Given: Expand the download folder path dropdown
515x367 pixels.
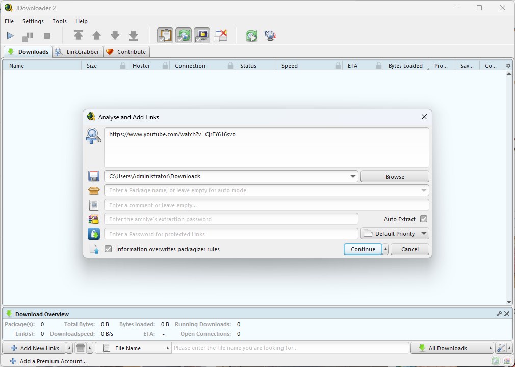Looking at the screenshot, I should pos(353,177).
